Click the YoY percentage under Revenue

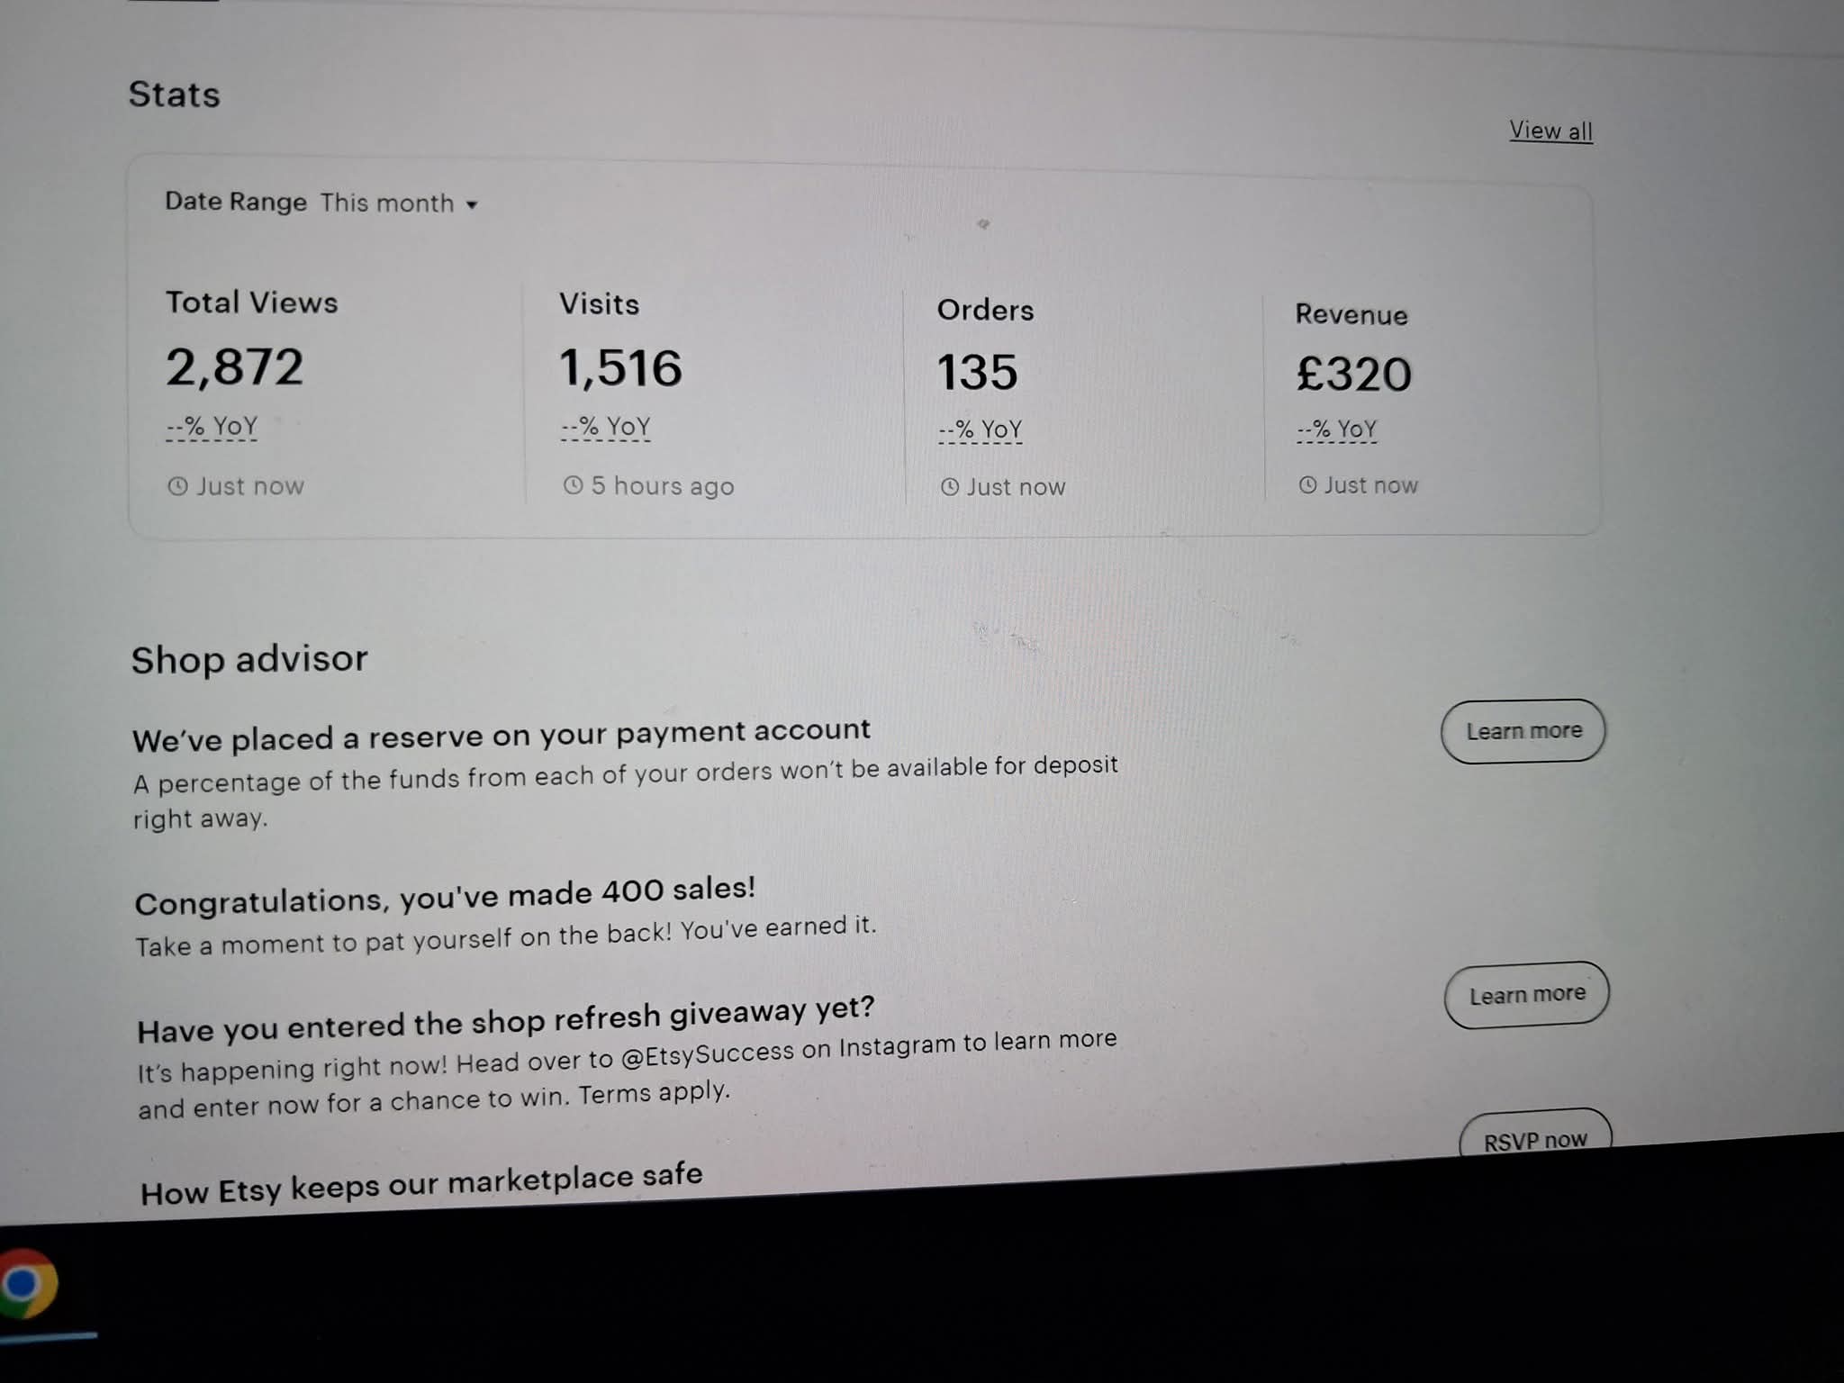pyautogui.click(x=1336, y=429)
